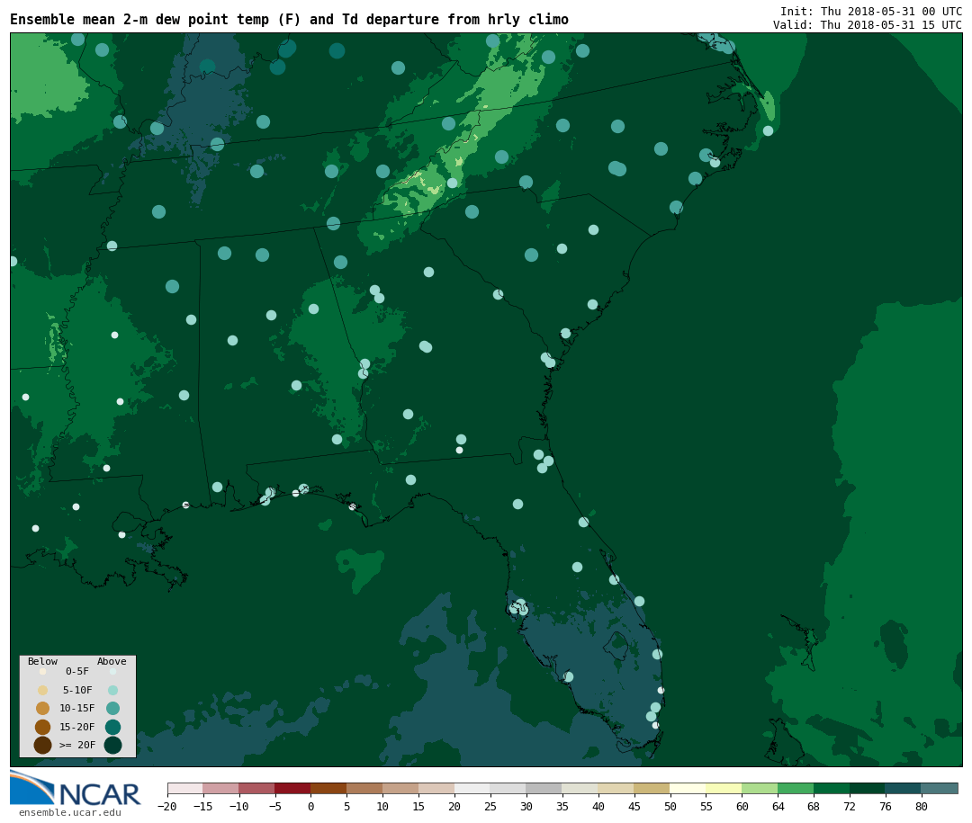The height and width of the screenshot is (823, 972).
Task: Click the '0' colorbar tick label
Action: point(310,806)
